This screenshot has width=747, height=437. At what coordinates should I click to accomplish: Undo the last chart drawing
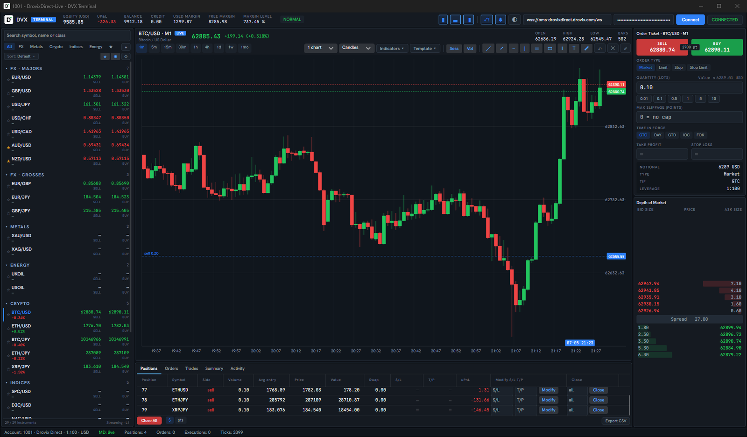coord(600,49)
